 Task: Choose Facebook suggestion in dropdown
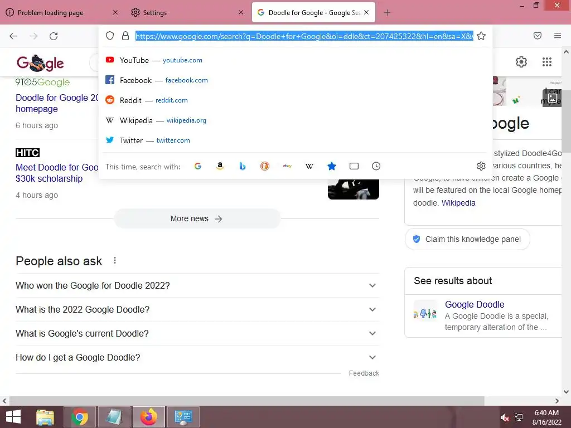(x=296, y=80)
